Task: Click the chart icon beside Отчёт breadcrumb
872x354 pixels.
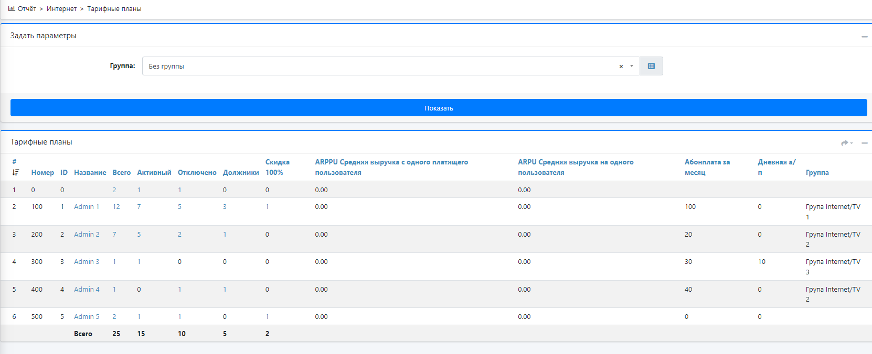Action: 12,8
